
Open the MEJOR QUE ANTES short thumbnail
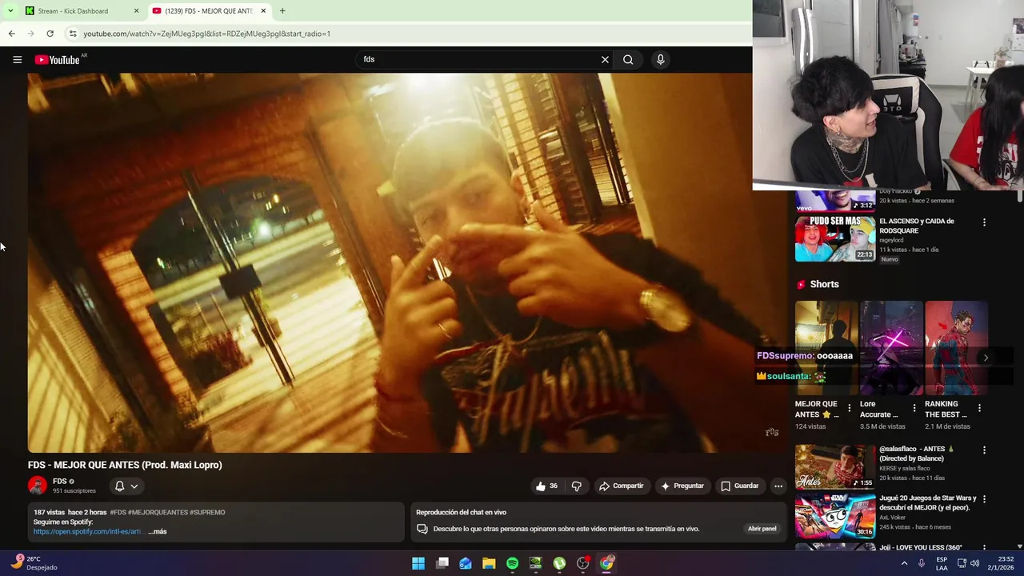click(826, 348)
